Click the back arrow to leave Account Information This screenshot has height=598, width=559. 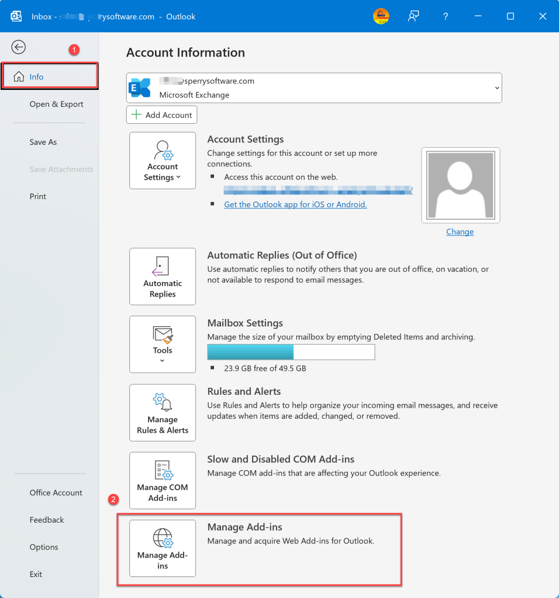pos(18,47)
